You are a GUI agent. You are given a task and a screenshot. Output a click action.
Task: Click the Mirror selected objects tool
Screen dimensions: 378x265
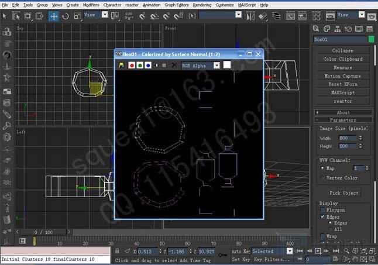pyautogui.click(x=250, y=16)
